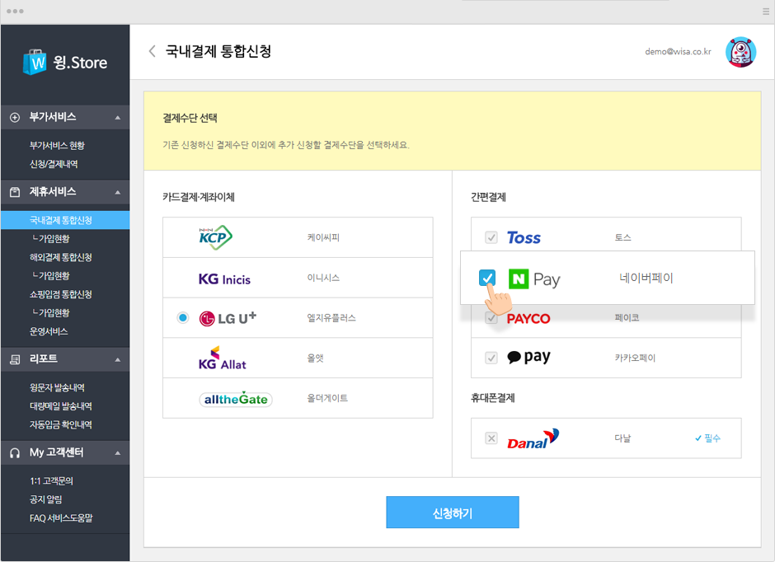This screenshot has width=775, height=562.
Task: Open 쇼핑입점 통합신청 menu item
Action: click(60, 294)
